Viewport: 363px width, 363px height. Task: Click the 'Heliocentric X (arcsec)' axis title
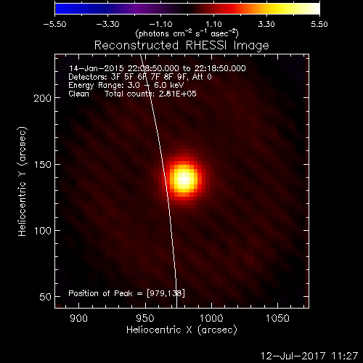181,330
